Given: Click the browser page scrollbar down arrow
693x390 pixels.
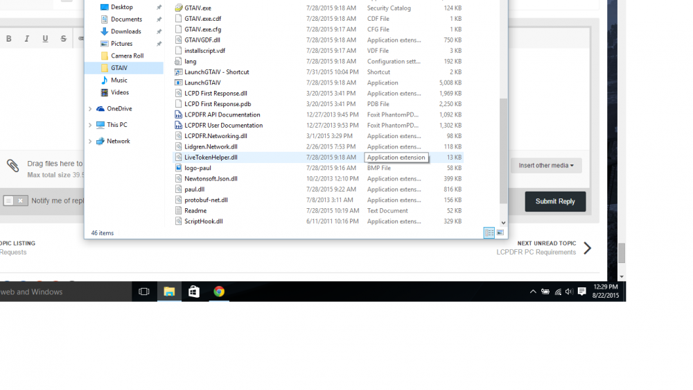Looking at the screenshot, I should 622,277.
